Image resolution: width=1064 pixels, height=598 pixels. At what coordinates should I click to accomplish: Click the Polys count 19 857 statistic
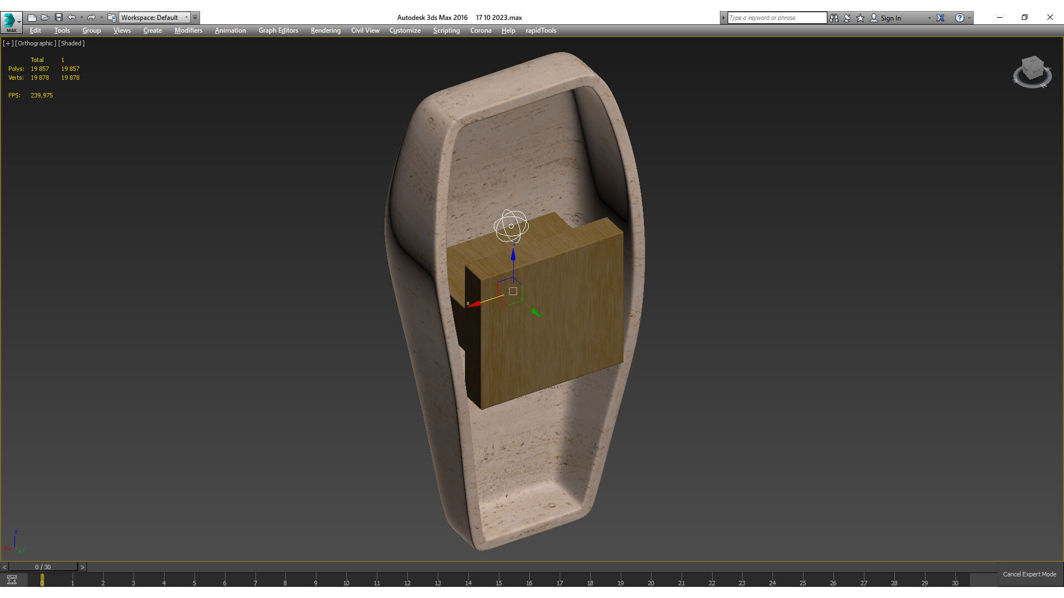point(40,69)
